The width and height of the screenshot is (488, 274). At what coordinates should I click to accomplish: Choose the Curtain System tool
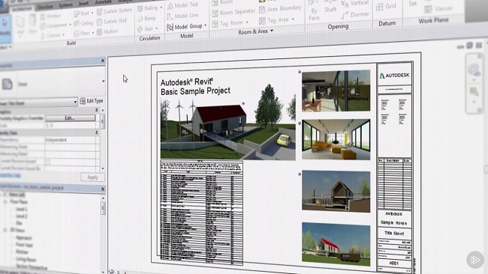[x=115, y=11]
